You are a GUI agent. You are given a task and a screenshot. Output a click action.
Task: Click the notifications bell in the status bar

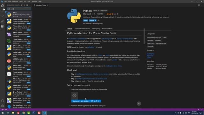point(201,110)
